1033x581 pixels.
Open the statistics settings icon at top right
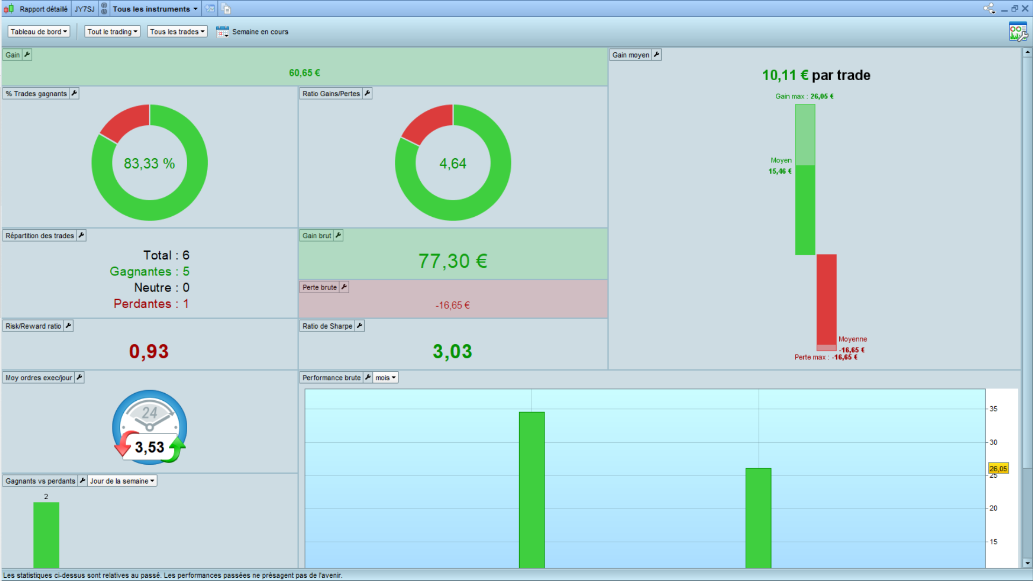pos(1017,32)
